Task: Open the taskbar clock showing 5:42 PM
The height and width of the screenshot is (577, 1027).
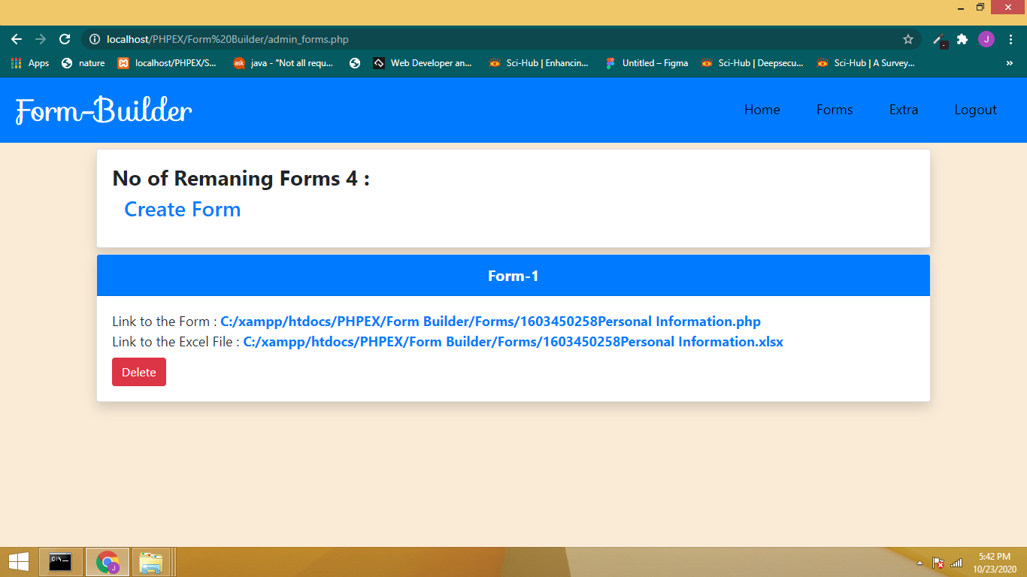Action: pyautogui.click(x=995, y=563)
